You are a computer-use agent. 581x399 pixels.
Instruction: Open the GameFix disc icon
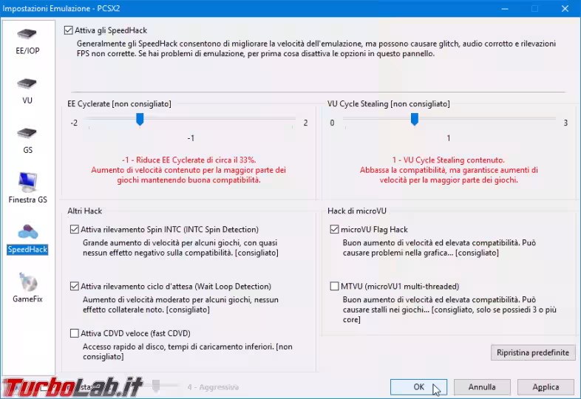[x=28, y=282]
